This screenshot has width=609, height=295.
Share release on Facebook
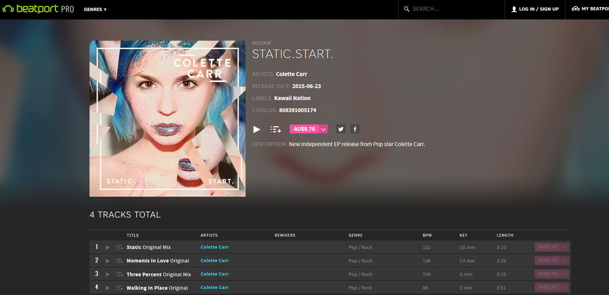pos(355,129)
